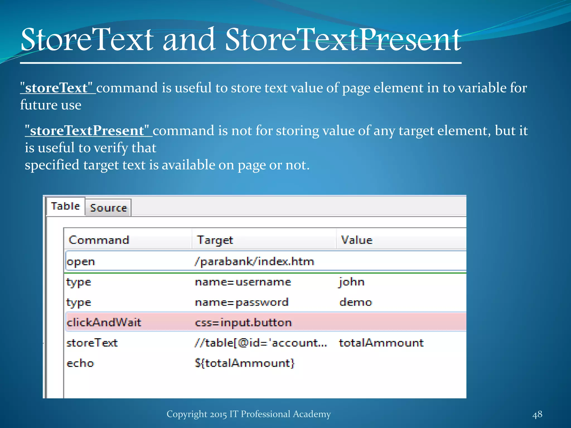Image resolution: width=571 pixels, height=428 pixels.
Task: Select the /parabank/index.htm target cell
Action: 254,261
